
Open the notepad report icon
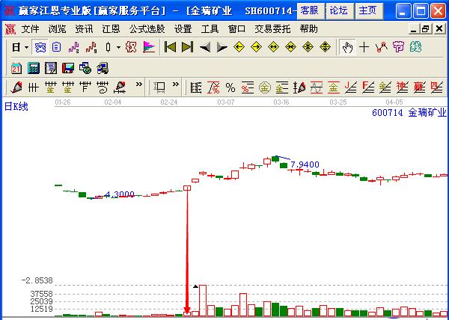point(51,68)
